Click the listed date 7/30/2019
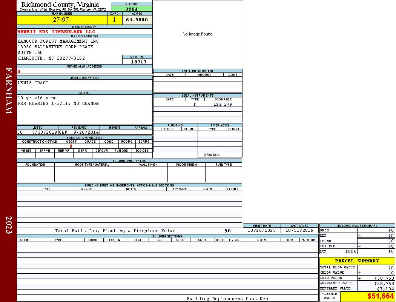Viewport: 396px width, 302px height. [45, 133]
